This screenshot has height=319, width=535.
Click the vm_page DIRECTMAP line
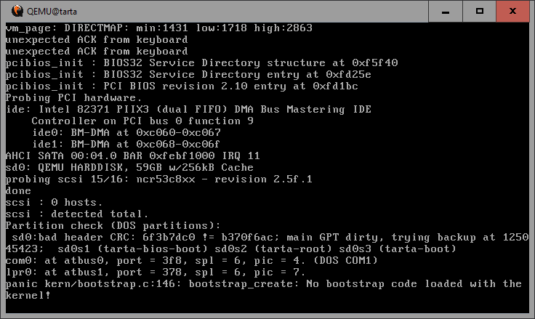158,28
